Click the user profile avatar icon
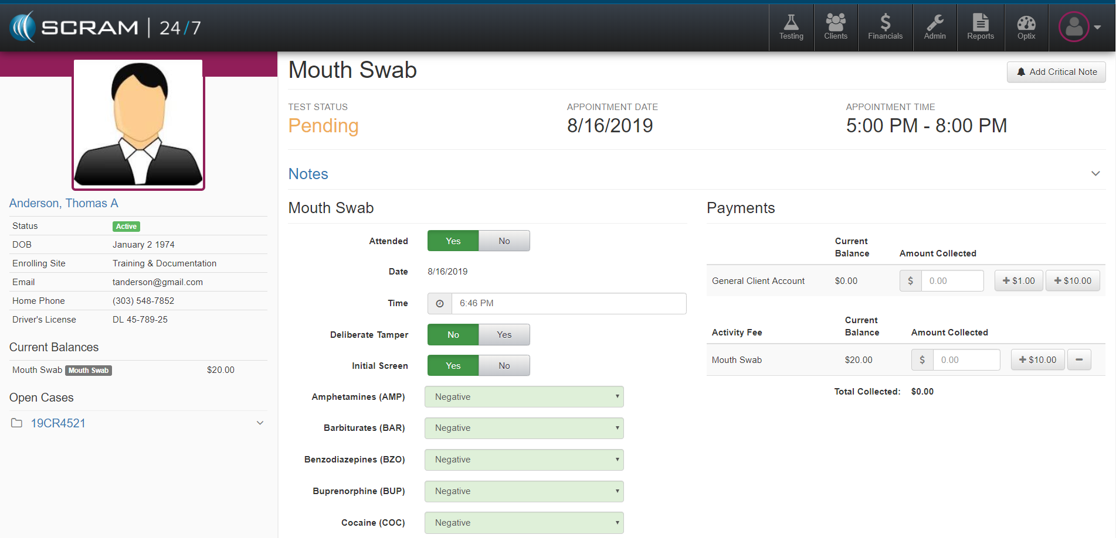This screenshot has height=538, width=1116. pyautogui.click(x=1074, y=27)
